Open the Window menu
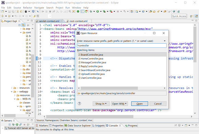 77,8
